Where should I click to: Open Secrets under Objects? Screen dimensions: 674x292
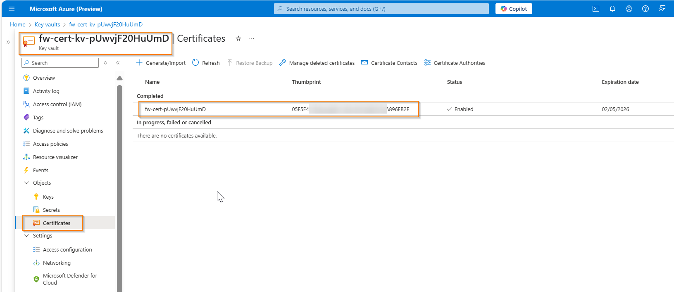click(51, 210)
